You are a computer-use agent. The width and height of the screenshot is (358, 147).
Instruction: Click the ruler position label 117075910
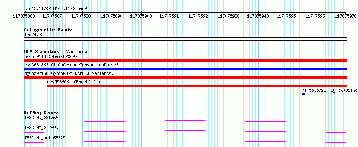point(170,16)
